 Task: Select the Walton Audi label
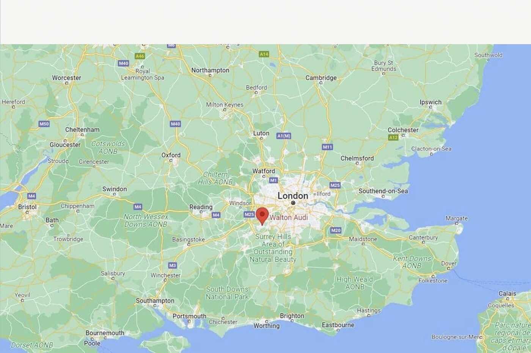tap(289, 217)
